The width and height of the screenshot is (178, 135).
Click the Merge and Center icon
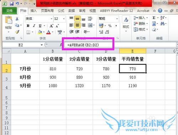pos(90,25)
